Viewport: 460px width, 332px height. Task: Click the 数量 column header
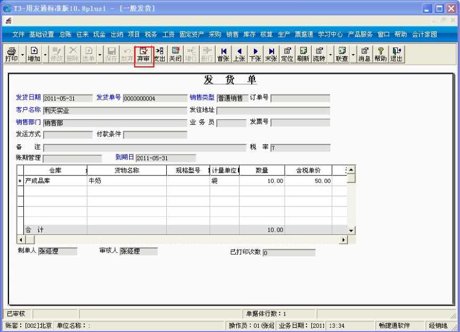click(262, 170)
